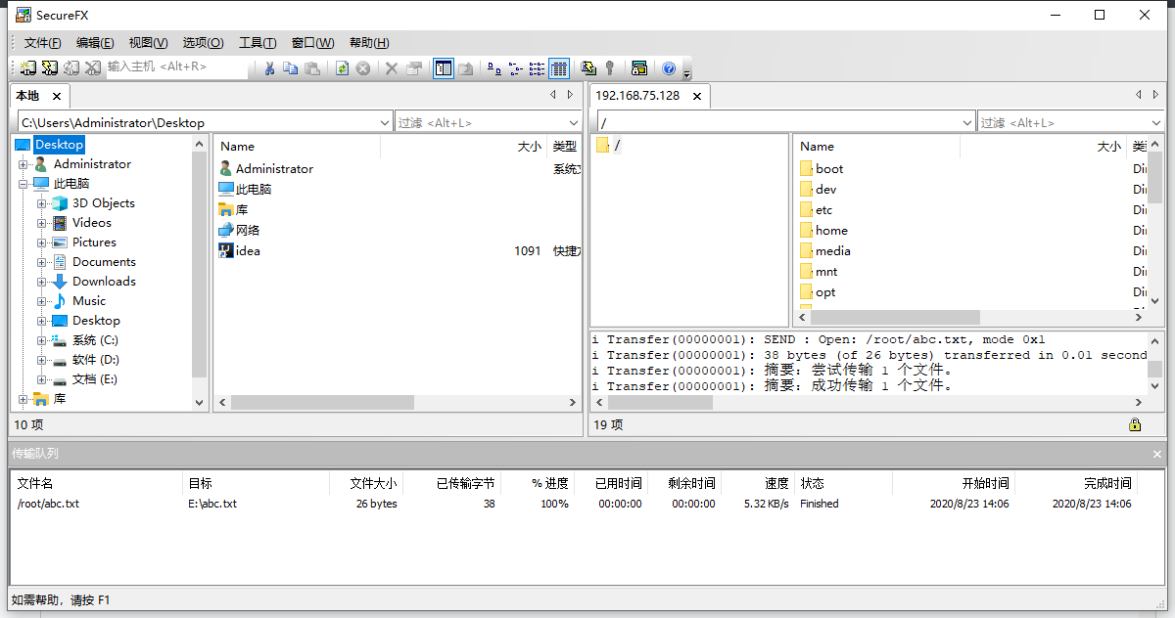Expand the 文档 (E:) drive node
The image size is (1175, 618).
[x=42, y=379]
